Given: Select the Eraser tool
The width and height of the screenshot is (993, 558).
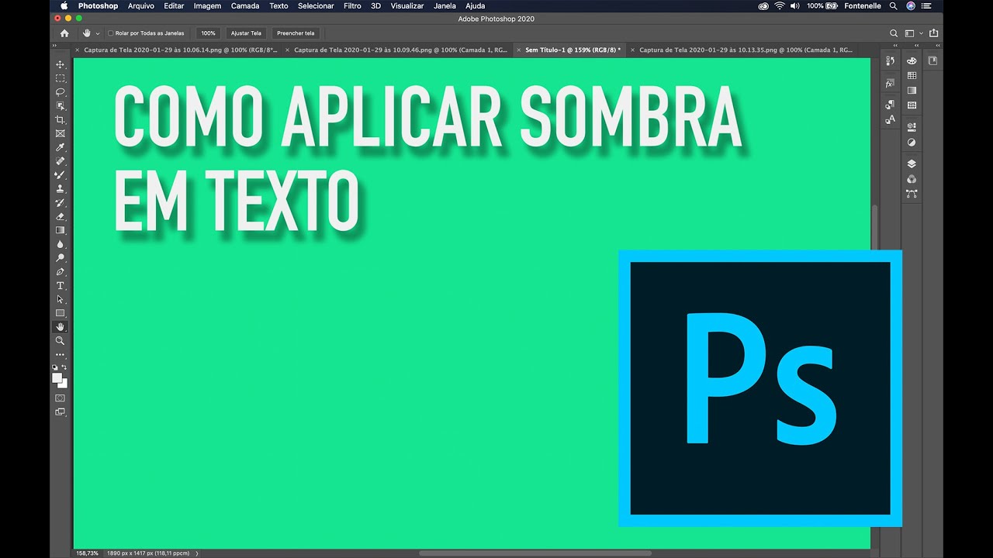Looking at the screenshot, I should (60, 216).
